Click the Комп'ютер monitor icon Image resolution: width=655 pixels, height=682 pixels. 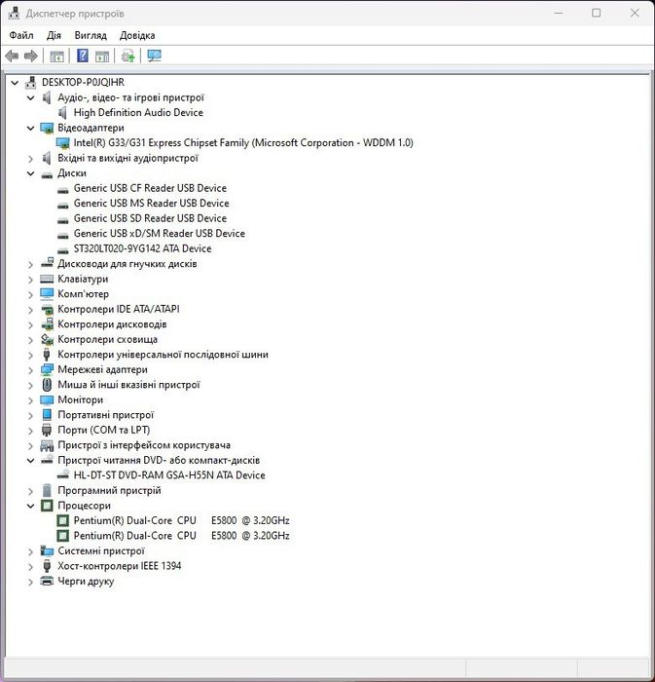click(x=47, y=294)
